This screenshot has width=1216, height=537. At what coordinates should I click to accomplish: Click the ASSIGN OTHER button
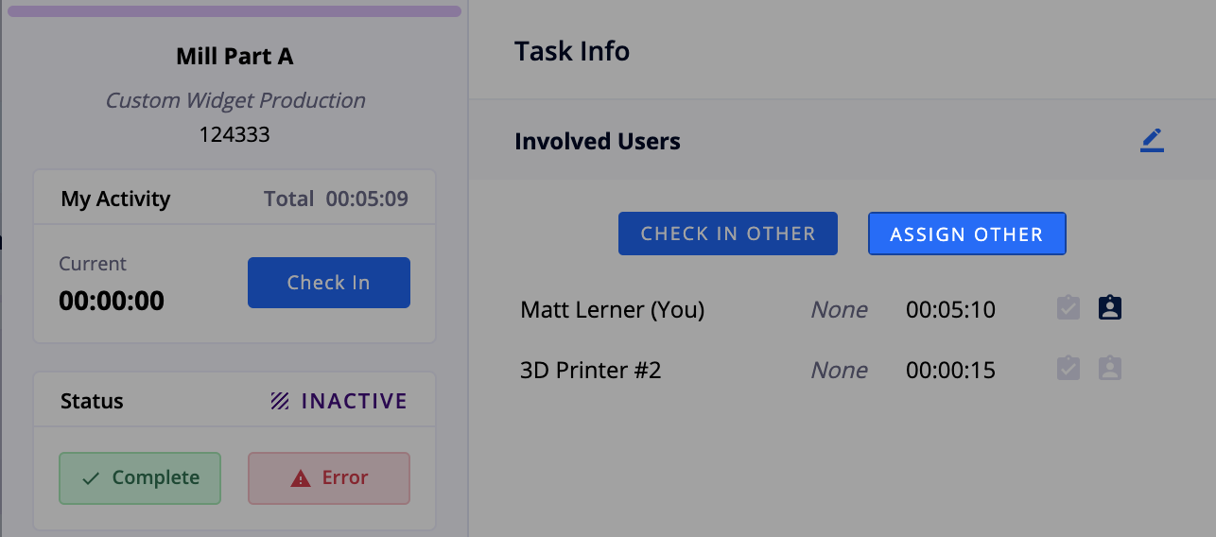pos(967,234)
